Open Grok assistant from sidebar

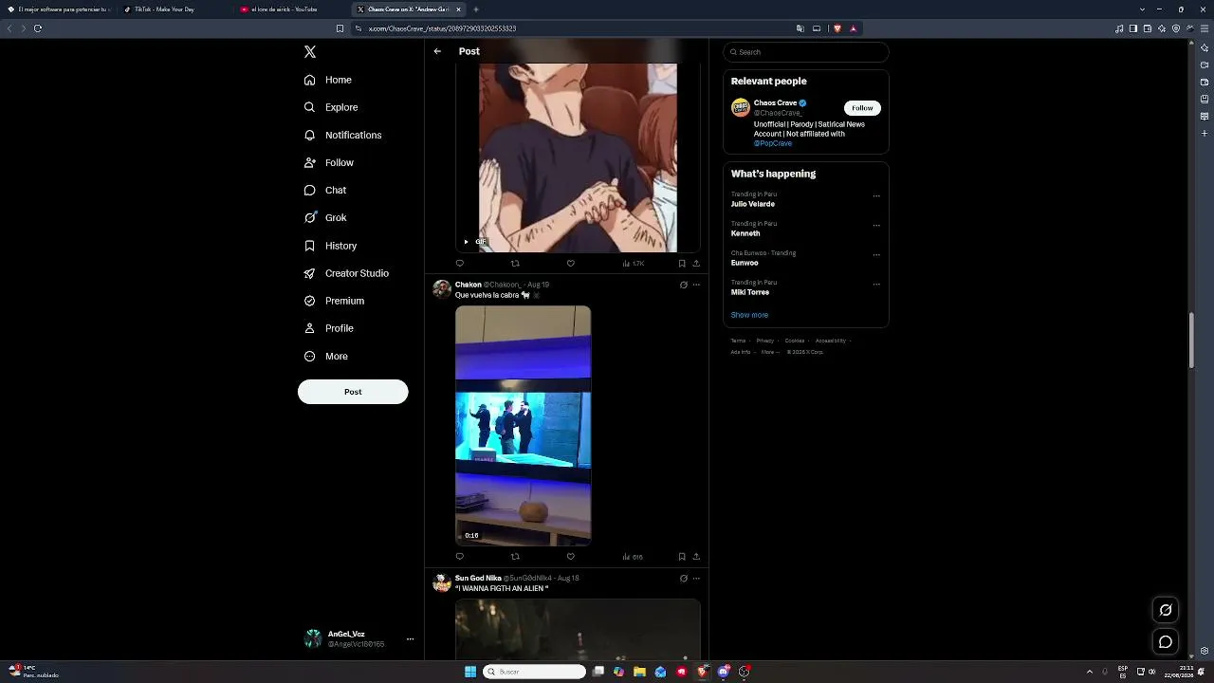tap(325, 217)
